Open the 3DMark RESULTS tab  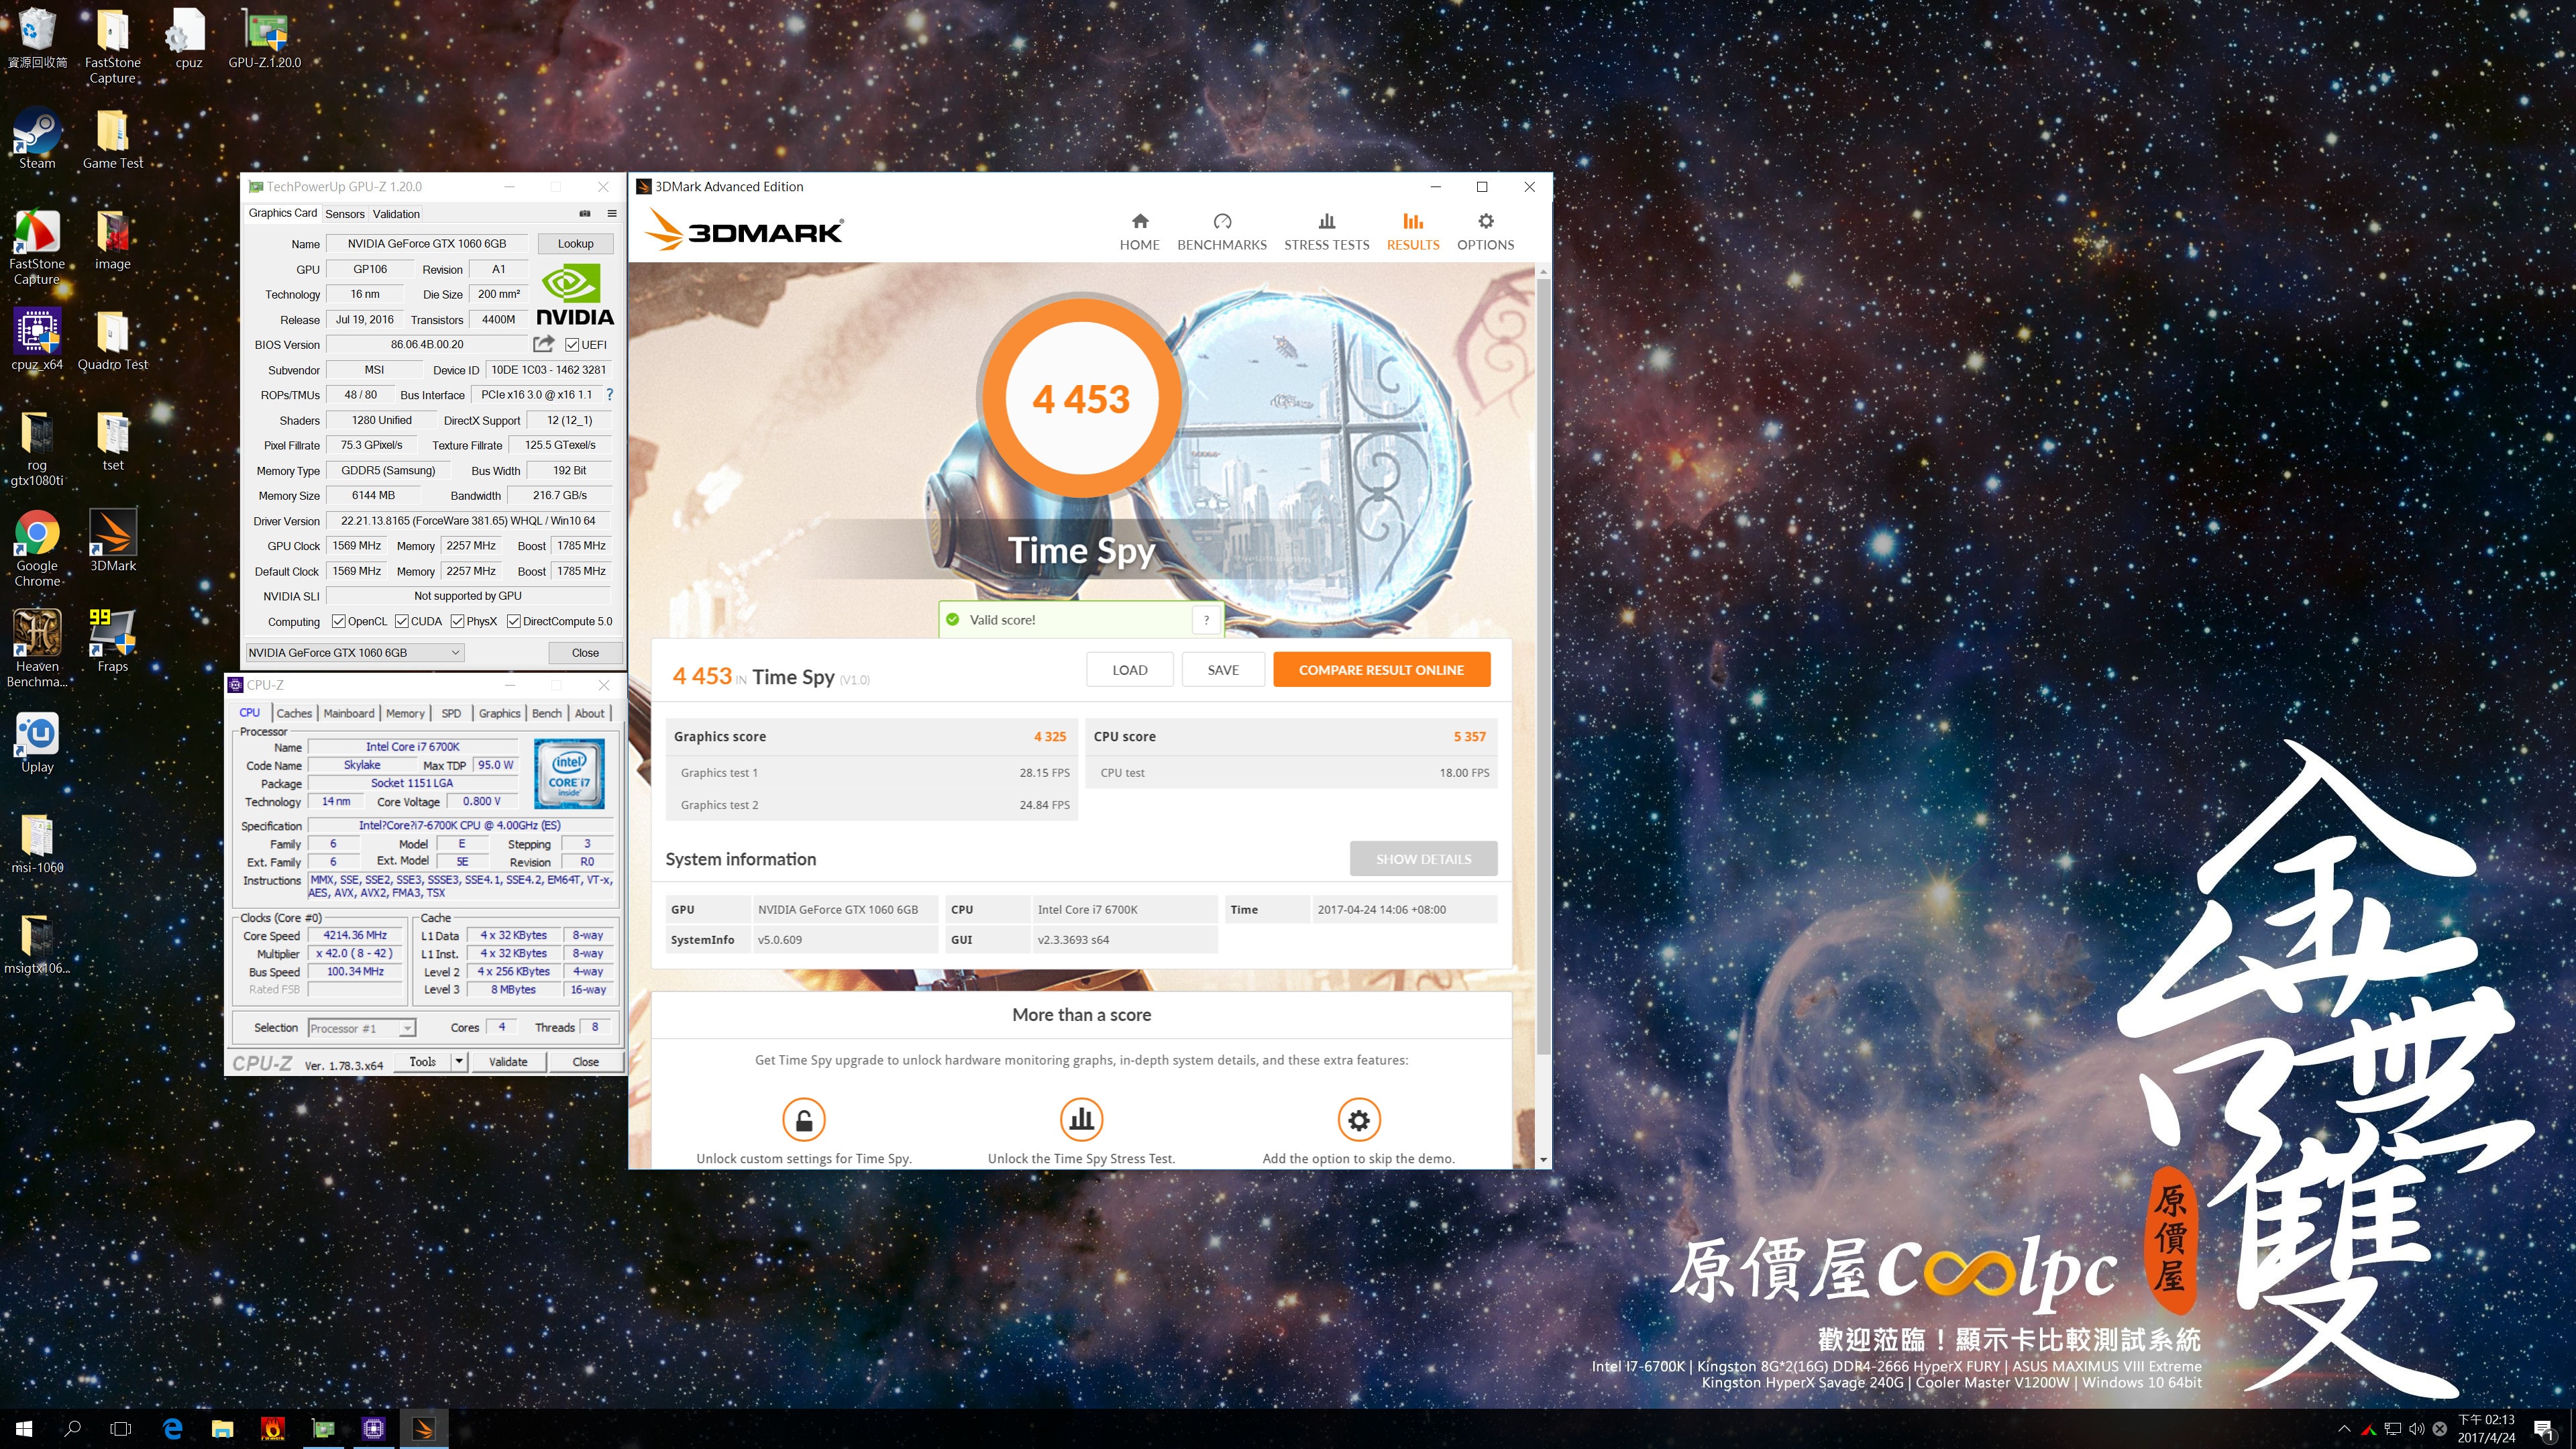[1413, 231]
